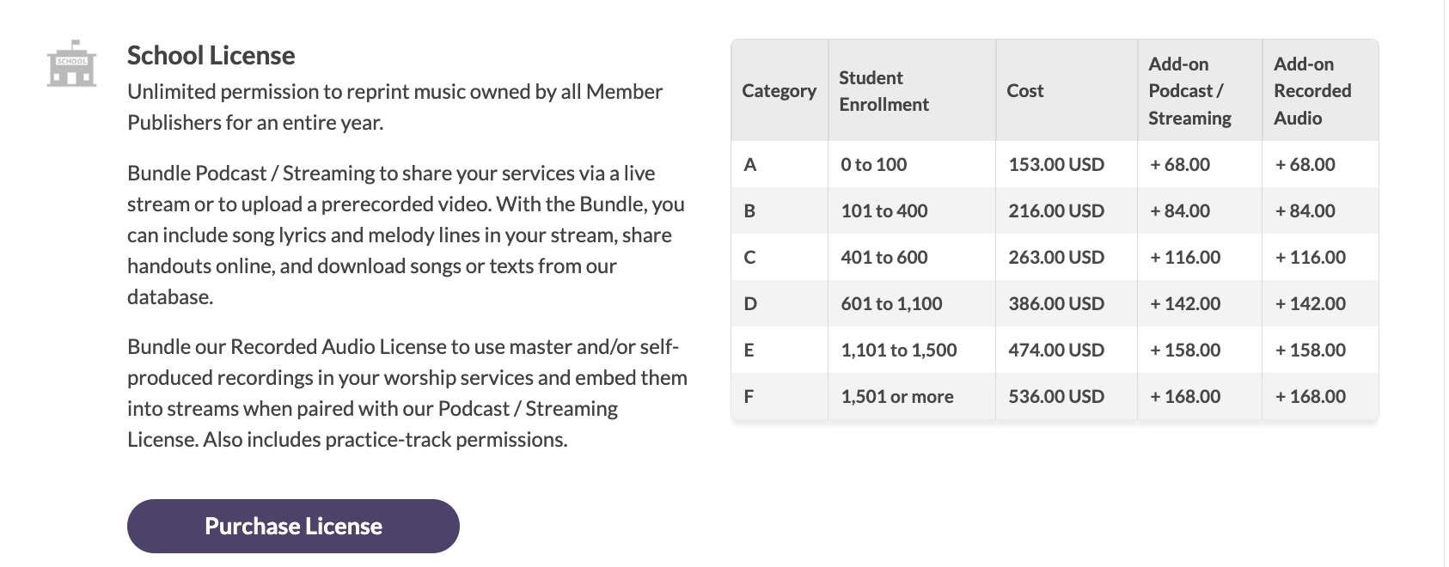1449x567 pixels.
Task: Click the 101 to 400 enrollment cell
Action: coord(883,211)
